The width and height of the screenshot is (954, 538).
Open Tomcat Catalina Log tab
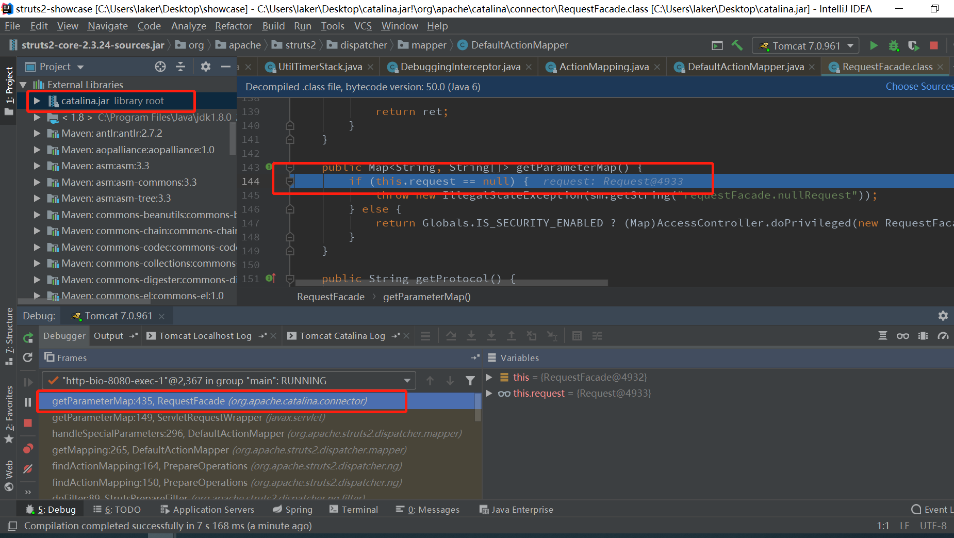342,336
